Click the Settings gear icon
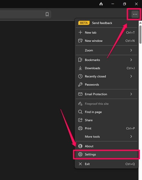Viewport: 142px width, 180px height. pyautogui.click(x=80, y=154)
